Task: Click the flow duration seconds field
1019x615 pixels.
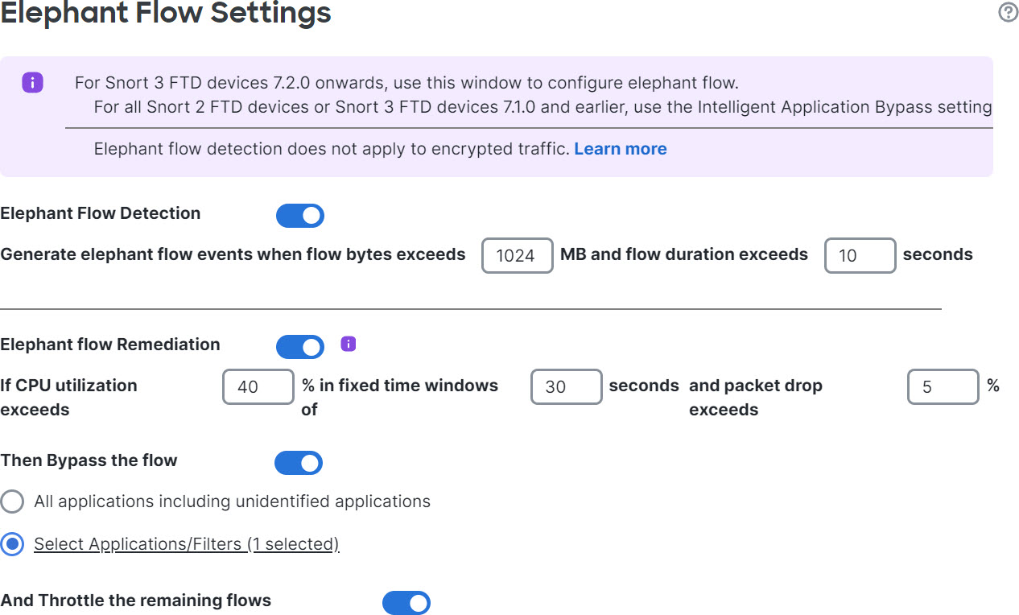Action: pyautogui.click(x=860, y=256)
